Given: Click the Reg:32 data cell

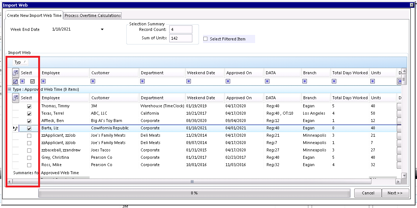Looking at the screenshot, I should point(283,165).
